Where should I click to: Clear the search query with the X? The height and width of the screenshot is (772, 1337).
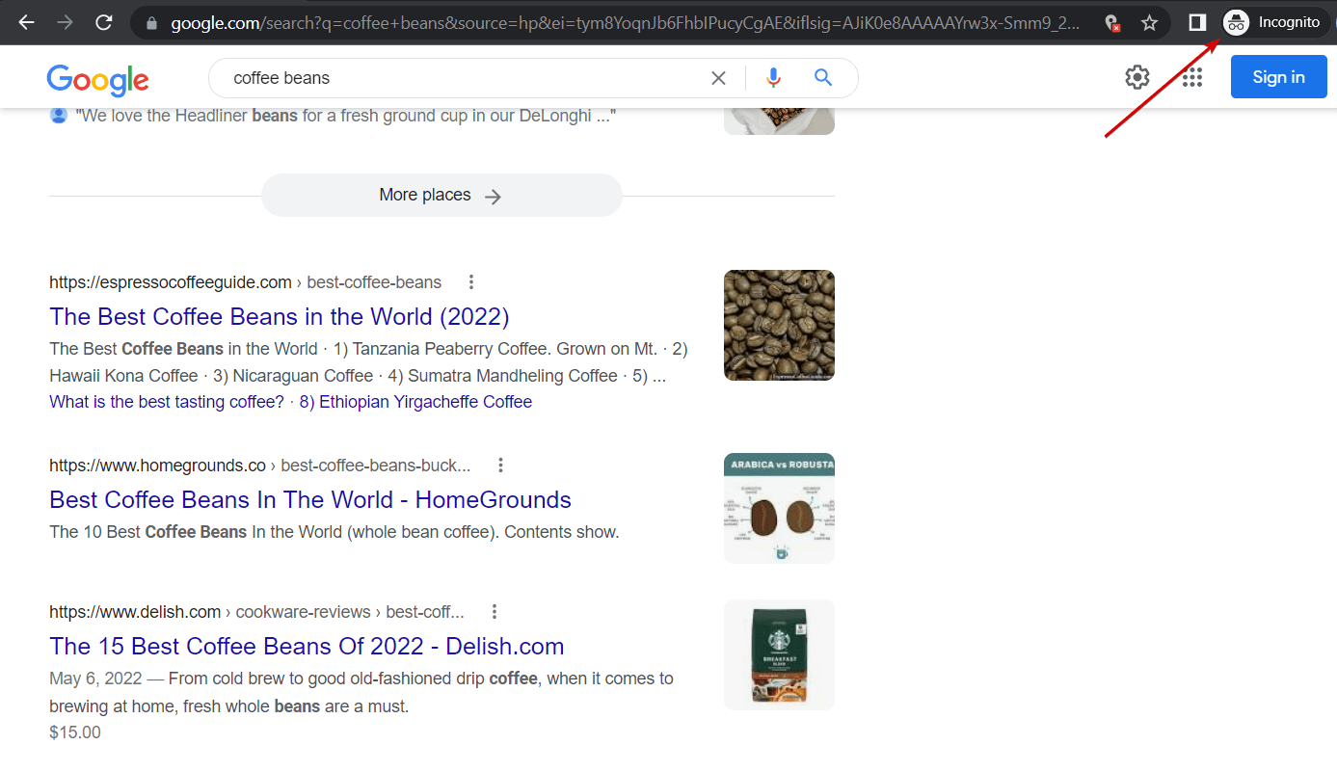point(718,76)
